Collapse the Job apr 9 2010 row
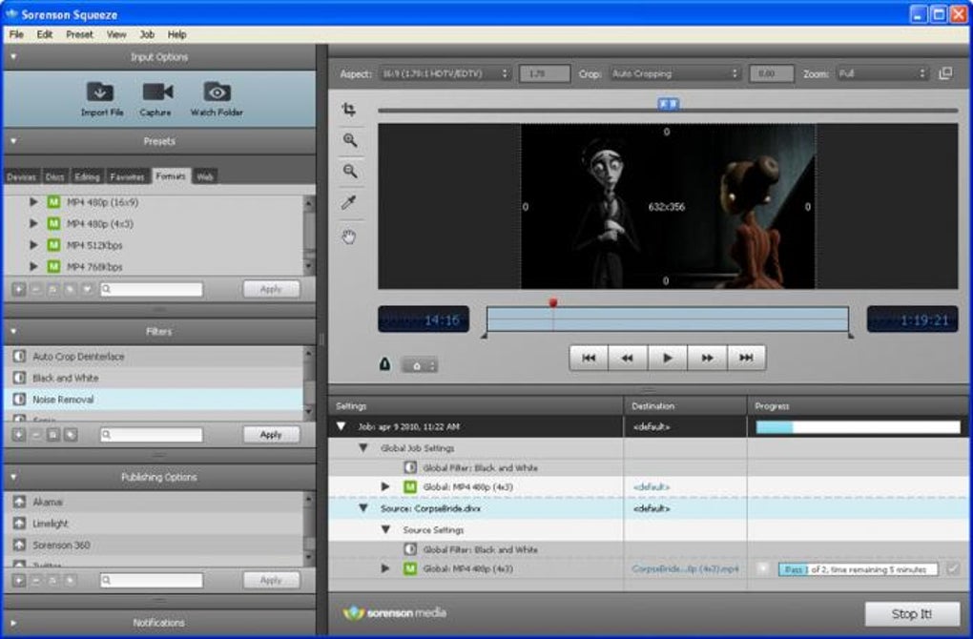The width and height of the screenshot is (973, 639). tap(341, 426)
